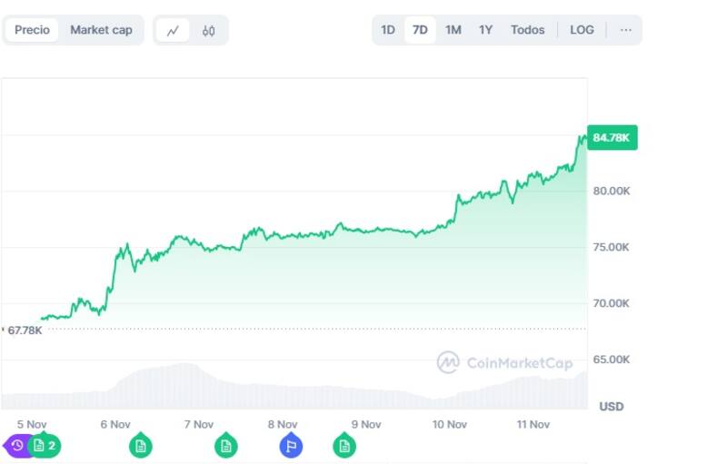Switch to line chart view icon

[173, 30]
